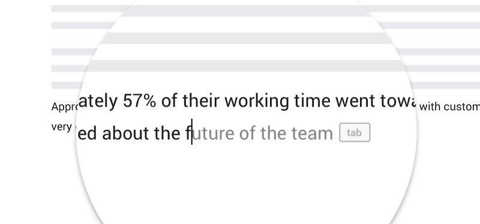Viewport: 480px width, 224px height.
Task: Click the word "ately" at magnifier's left
Action: click(x=98, y=101)
